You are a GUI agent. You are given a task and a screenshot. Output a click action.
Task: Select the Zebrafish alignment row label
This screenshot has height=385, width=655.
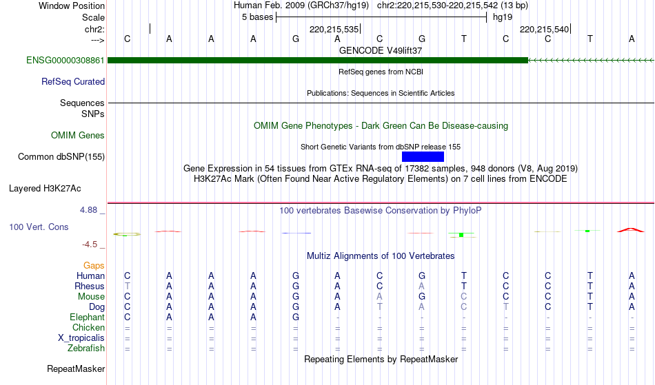tap(86, 348)
